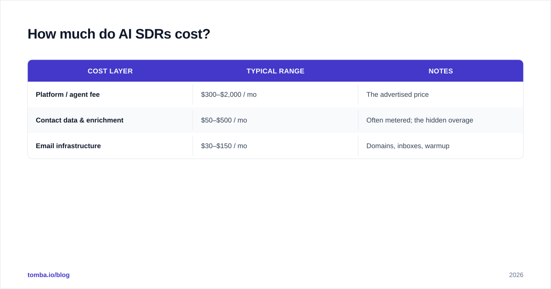Image resolution: width=551 pixels, height=289 pixels.
Task: Click the '$300–$2,000 / mo' cell
Action: [275, 94]
